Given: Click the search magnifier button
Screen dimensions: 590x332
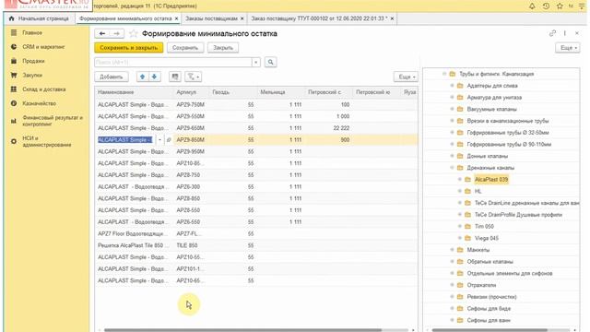Looking at the screenshot, I should point(270,62).
